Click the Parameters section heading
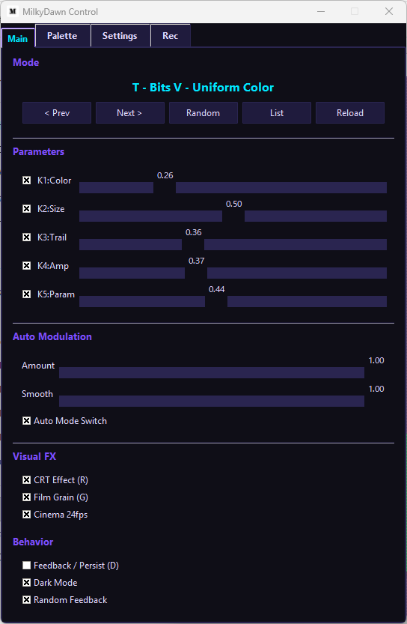 click(39, 151)
